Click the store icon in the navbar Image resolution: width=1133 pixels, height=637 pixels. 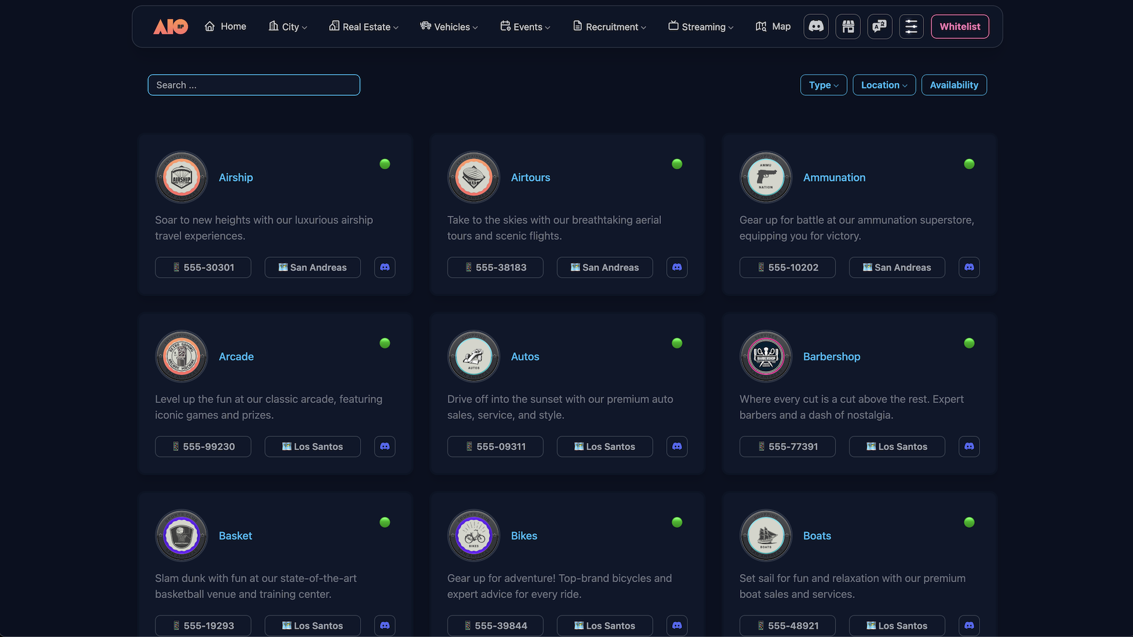click(848, 27)
